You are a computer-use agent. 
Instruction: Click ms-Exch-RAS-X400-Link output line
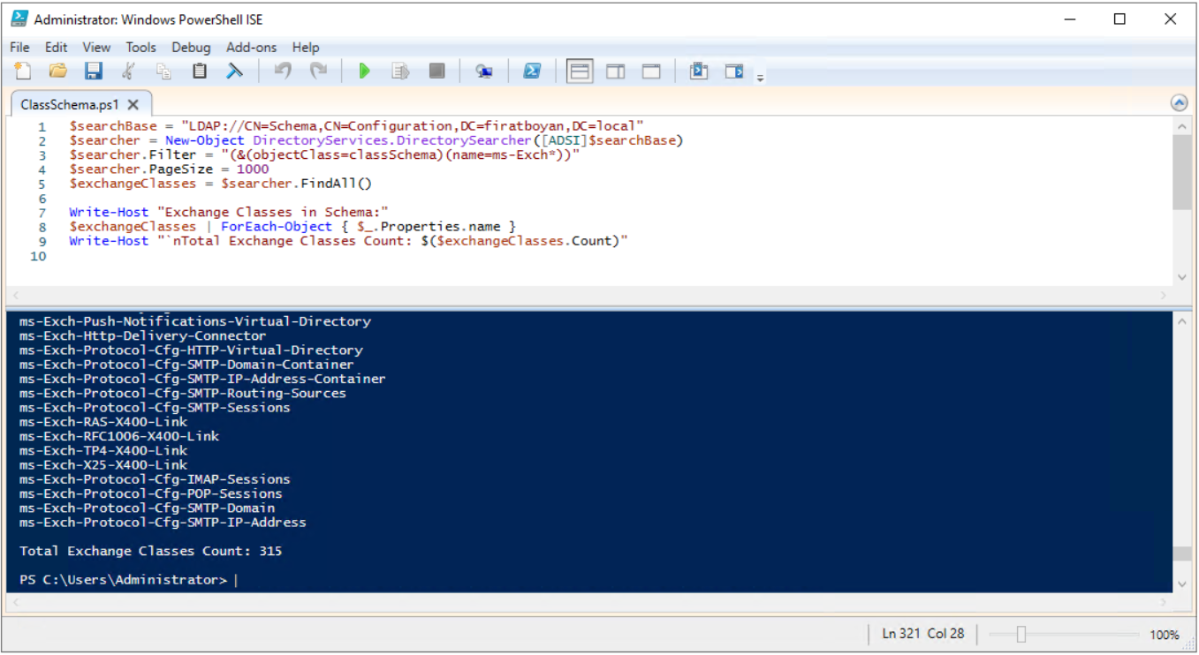[103, 422]
